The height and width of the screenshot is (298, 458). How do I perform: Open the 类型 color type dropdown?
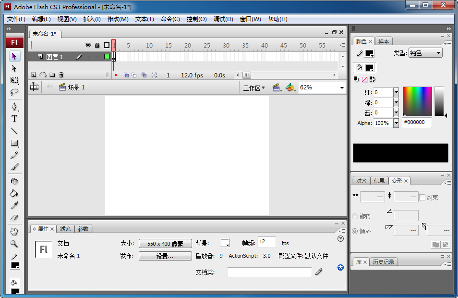(x=425, y=53)
